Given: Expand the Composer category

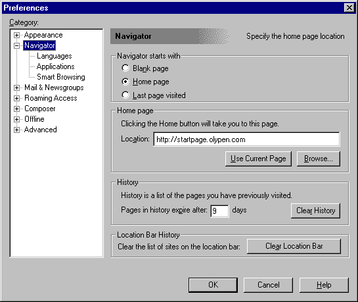Looking at the screenshot, I should 16,109.
